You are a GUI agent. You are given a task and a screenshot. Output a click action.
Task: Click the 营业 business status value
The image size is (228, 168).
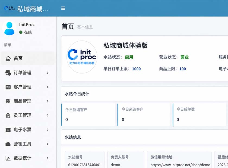185,57
